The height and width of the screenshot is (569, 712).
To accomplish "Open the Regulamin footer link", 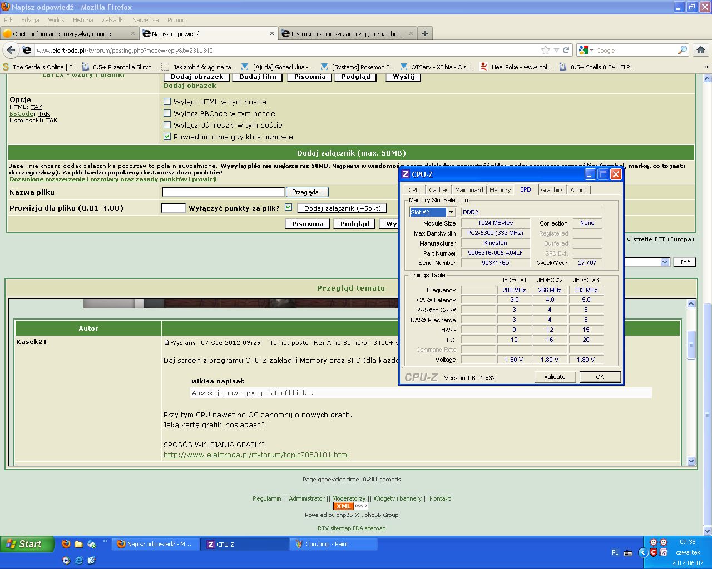I will (x=267, y=498).
